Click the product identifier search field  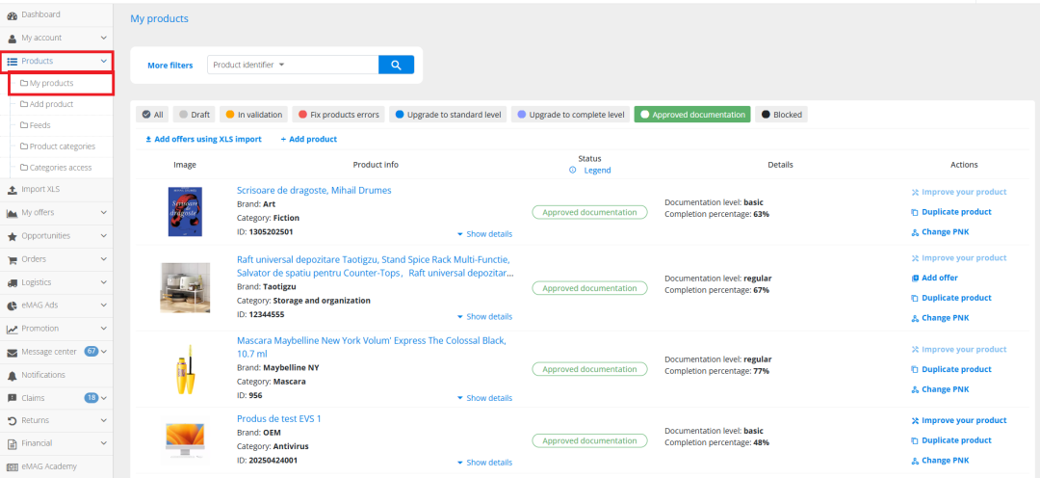[x=327, y=65]
